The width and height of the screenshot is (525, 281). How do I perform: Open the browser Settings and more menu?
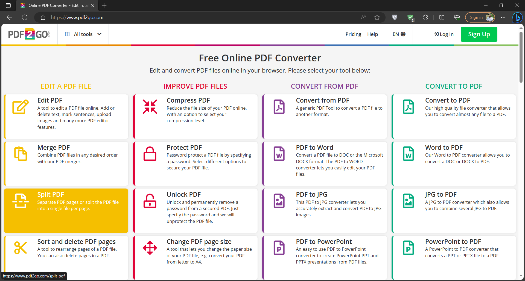(x=503, y=17)
